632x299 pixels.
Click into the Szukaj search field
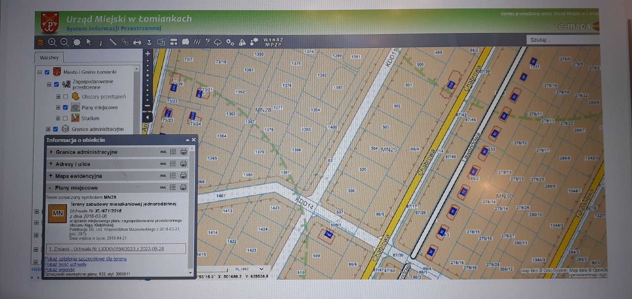tap(562, 39)
